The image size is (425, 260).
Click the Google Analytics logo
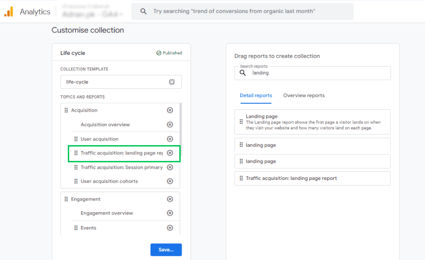click(x=9, y=12)
